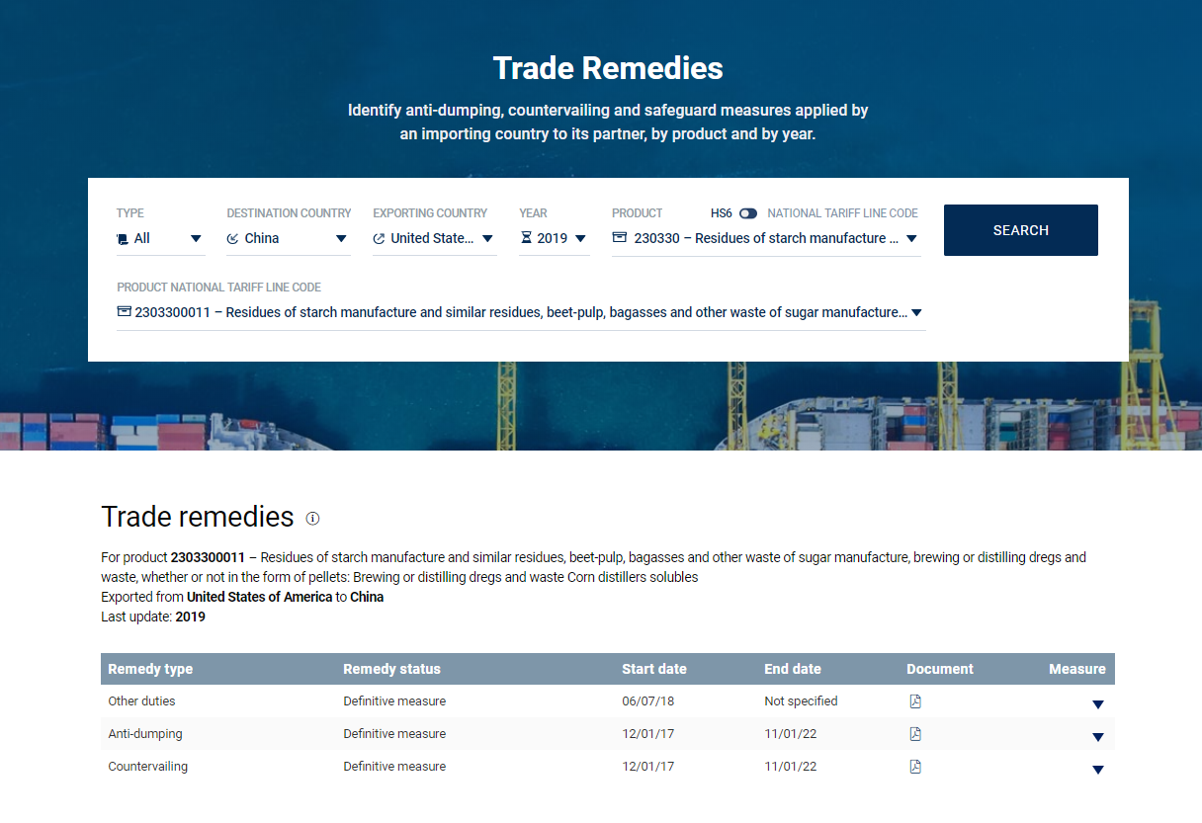Image resolution: width=1202 pixels, height=823 pixels.
Task: Click the info icon beside Trade remedies
Action: [x=312, y=519]
